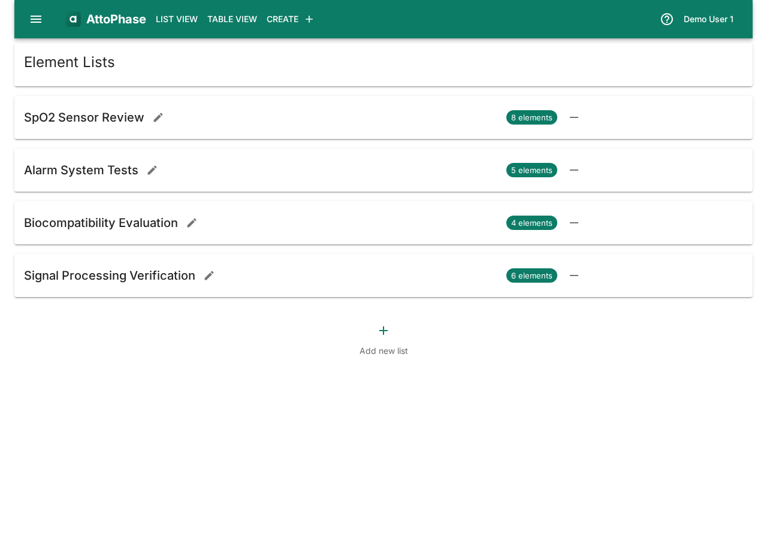
Task: Click the Demo User 1 account
Action: coord(708,19)
